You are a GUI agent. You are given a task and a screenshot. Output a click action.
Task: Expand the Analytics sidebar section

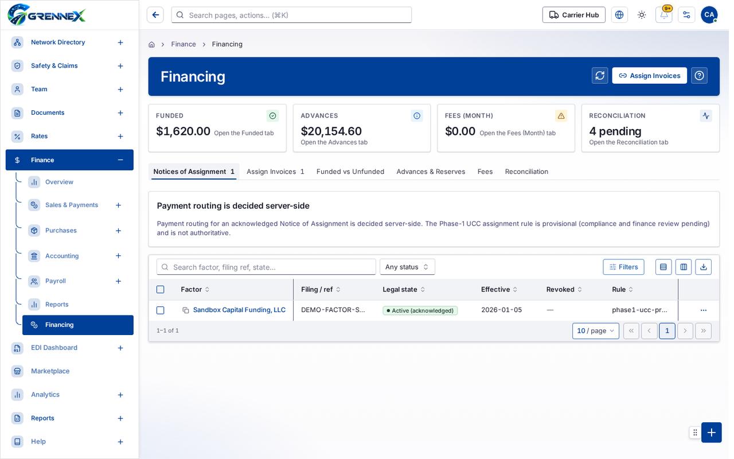pyautogui.click(x=120, y=395)
